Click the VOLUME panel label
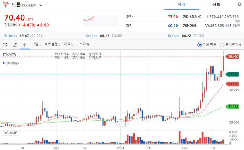Image resolution: width=244 pixels, height=150 pixels. coord(10,133)
